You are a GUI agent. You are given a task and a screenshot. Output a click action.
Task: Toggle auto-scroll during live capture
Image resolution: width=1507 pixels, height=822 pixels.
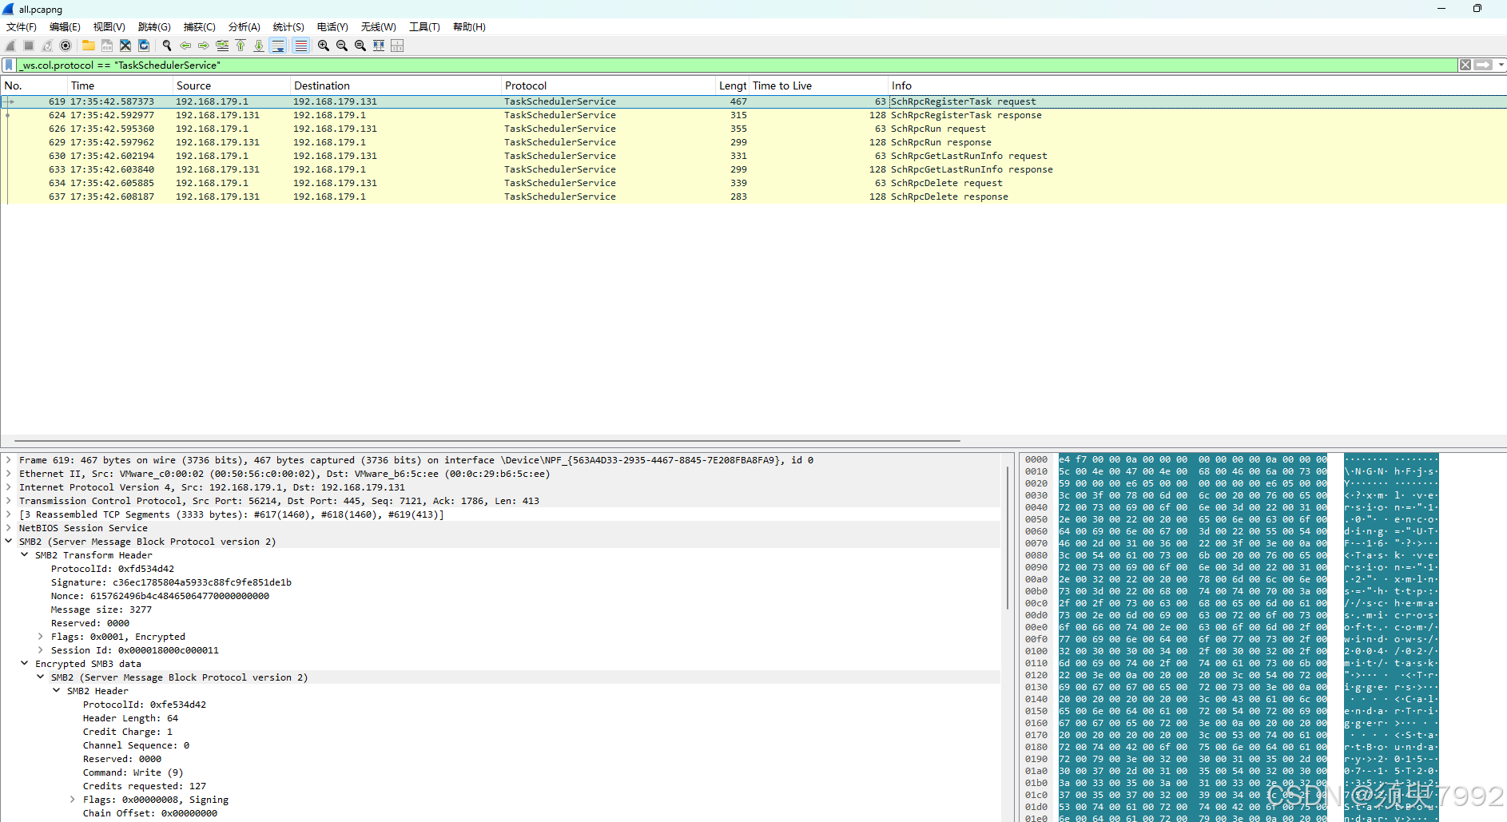(x=278, y=46)
